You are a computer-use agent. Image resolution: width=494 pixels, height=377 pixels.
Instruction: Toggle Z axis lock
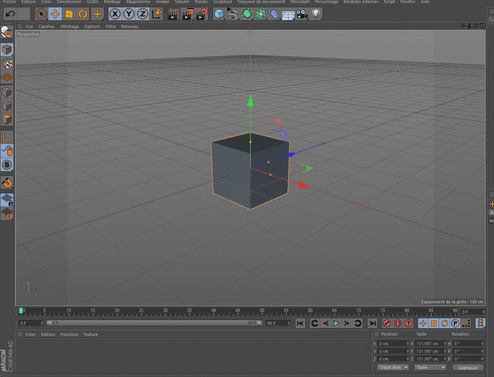pyautogui.click(x=143, y=14)
